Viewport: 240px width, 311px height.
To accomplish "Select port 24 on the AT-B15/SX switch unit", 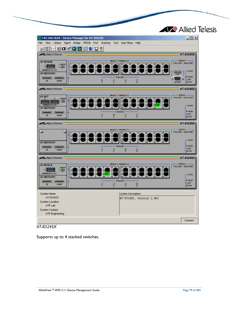I will [166, 71].
